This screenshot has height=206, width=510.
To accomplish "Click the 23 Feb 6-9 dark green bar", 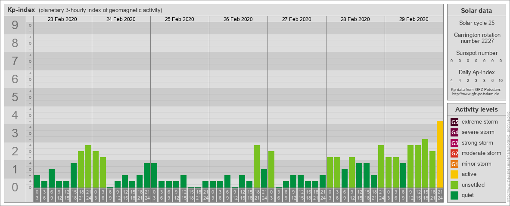I will coord(52,178).
